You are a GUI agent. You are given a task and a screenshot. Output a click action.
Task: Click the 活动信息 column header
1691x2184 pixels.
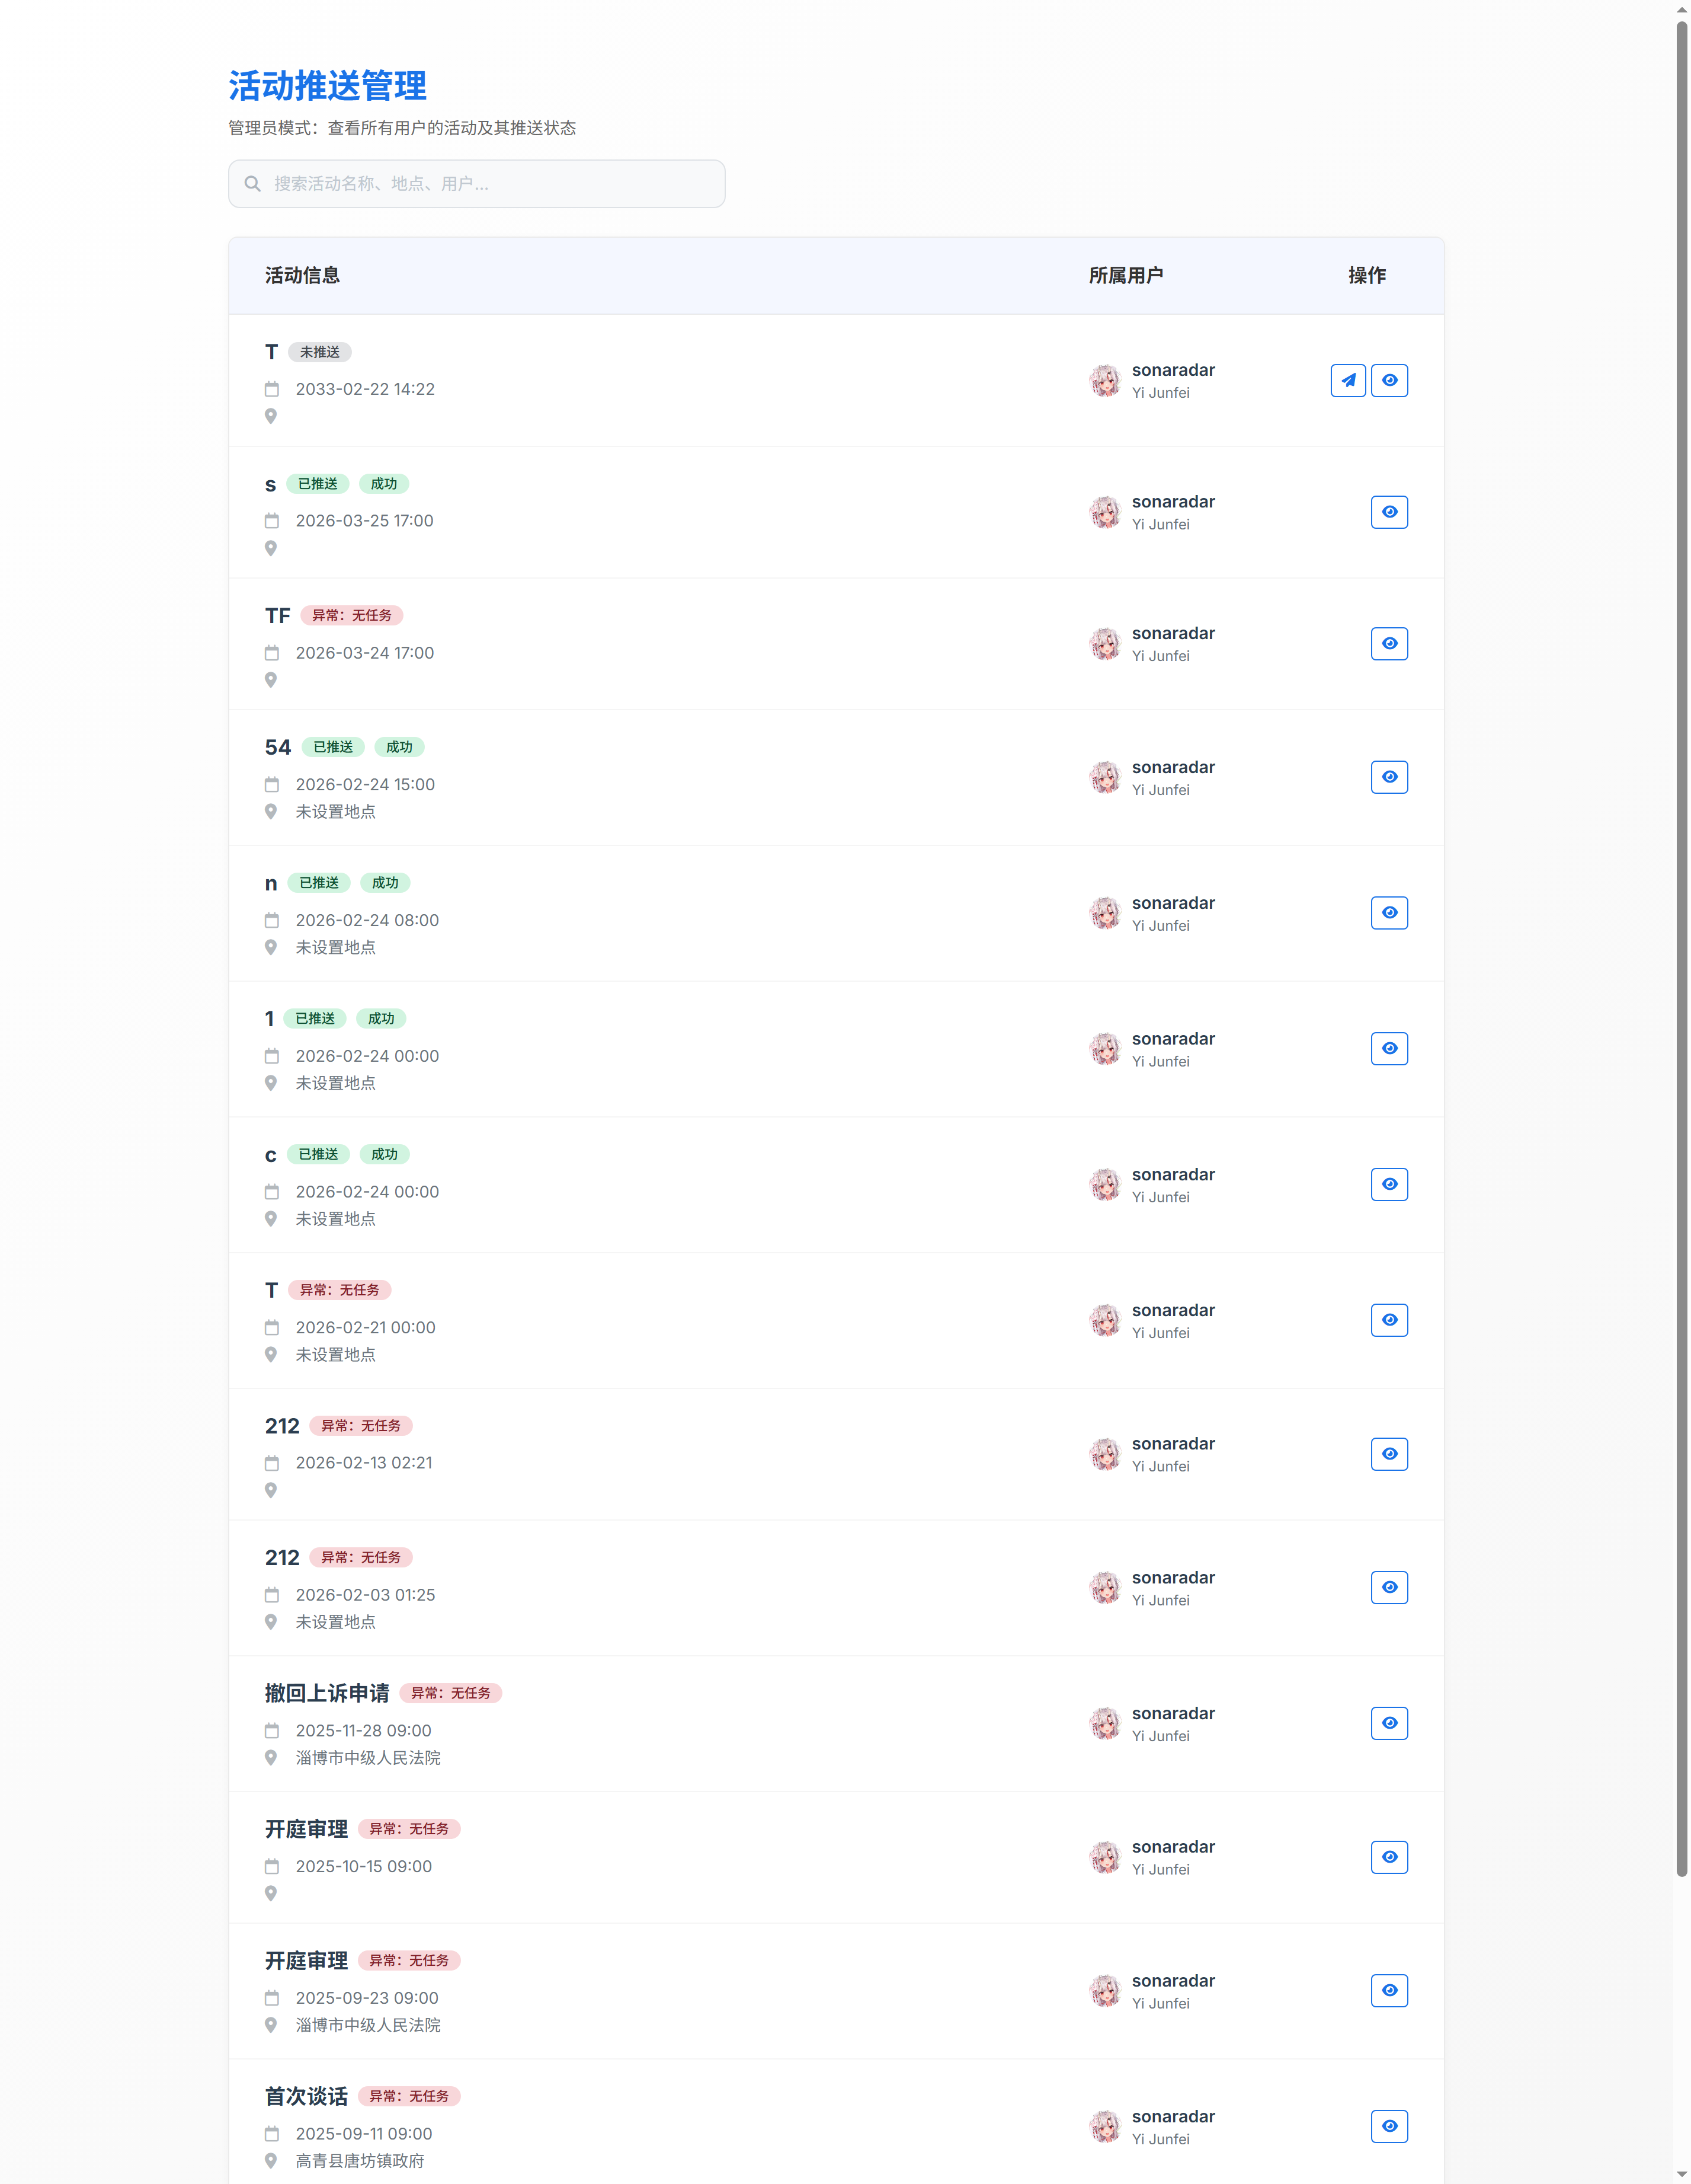point(302,275)
